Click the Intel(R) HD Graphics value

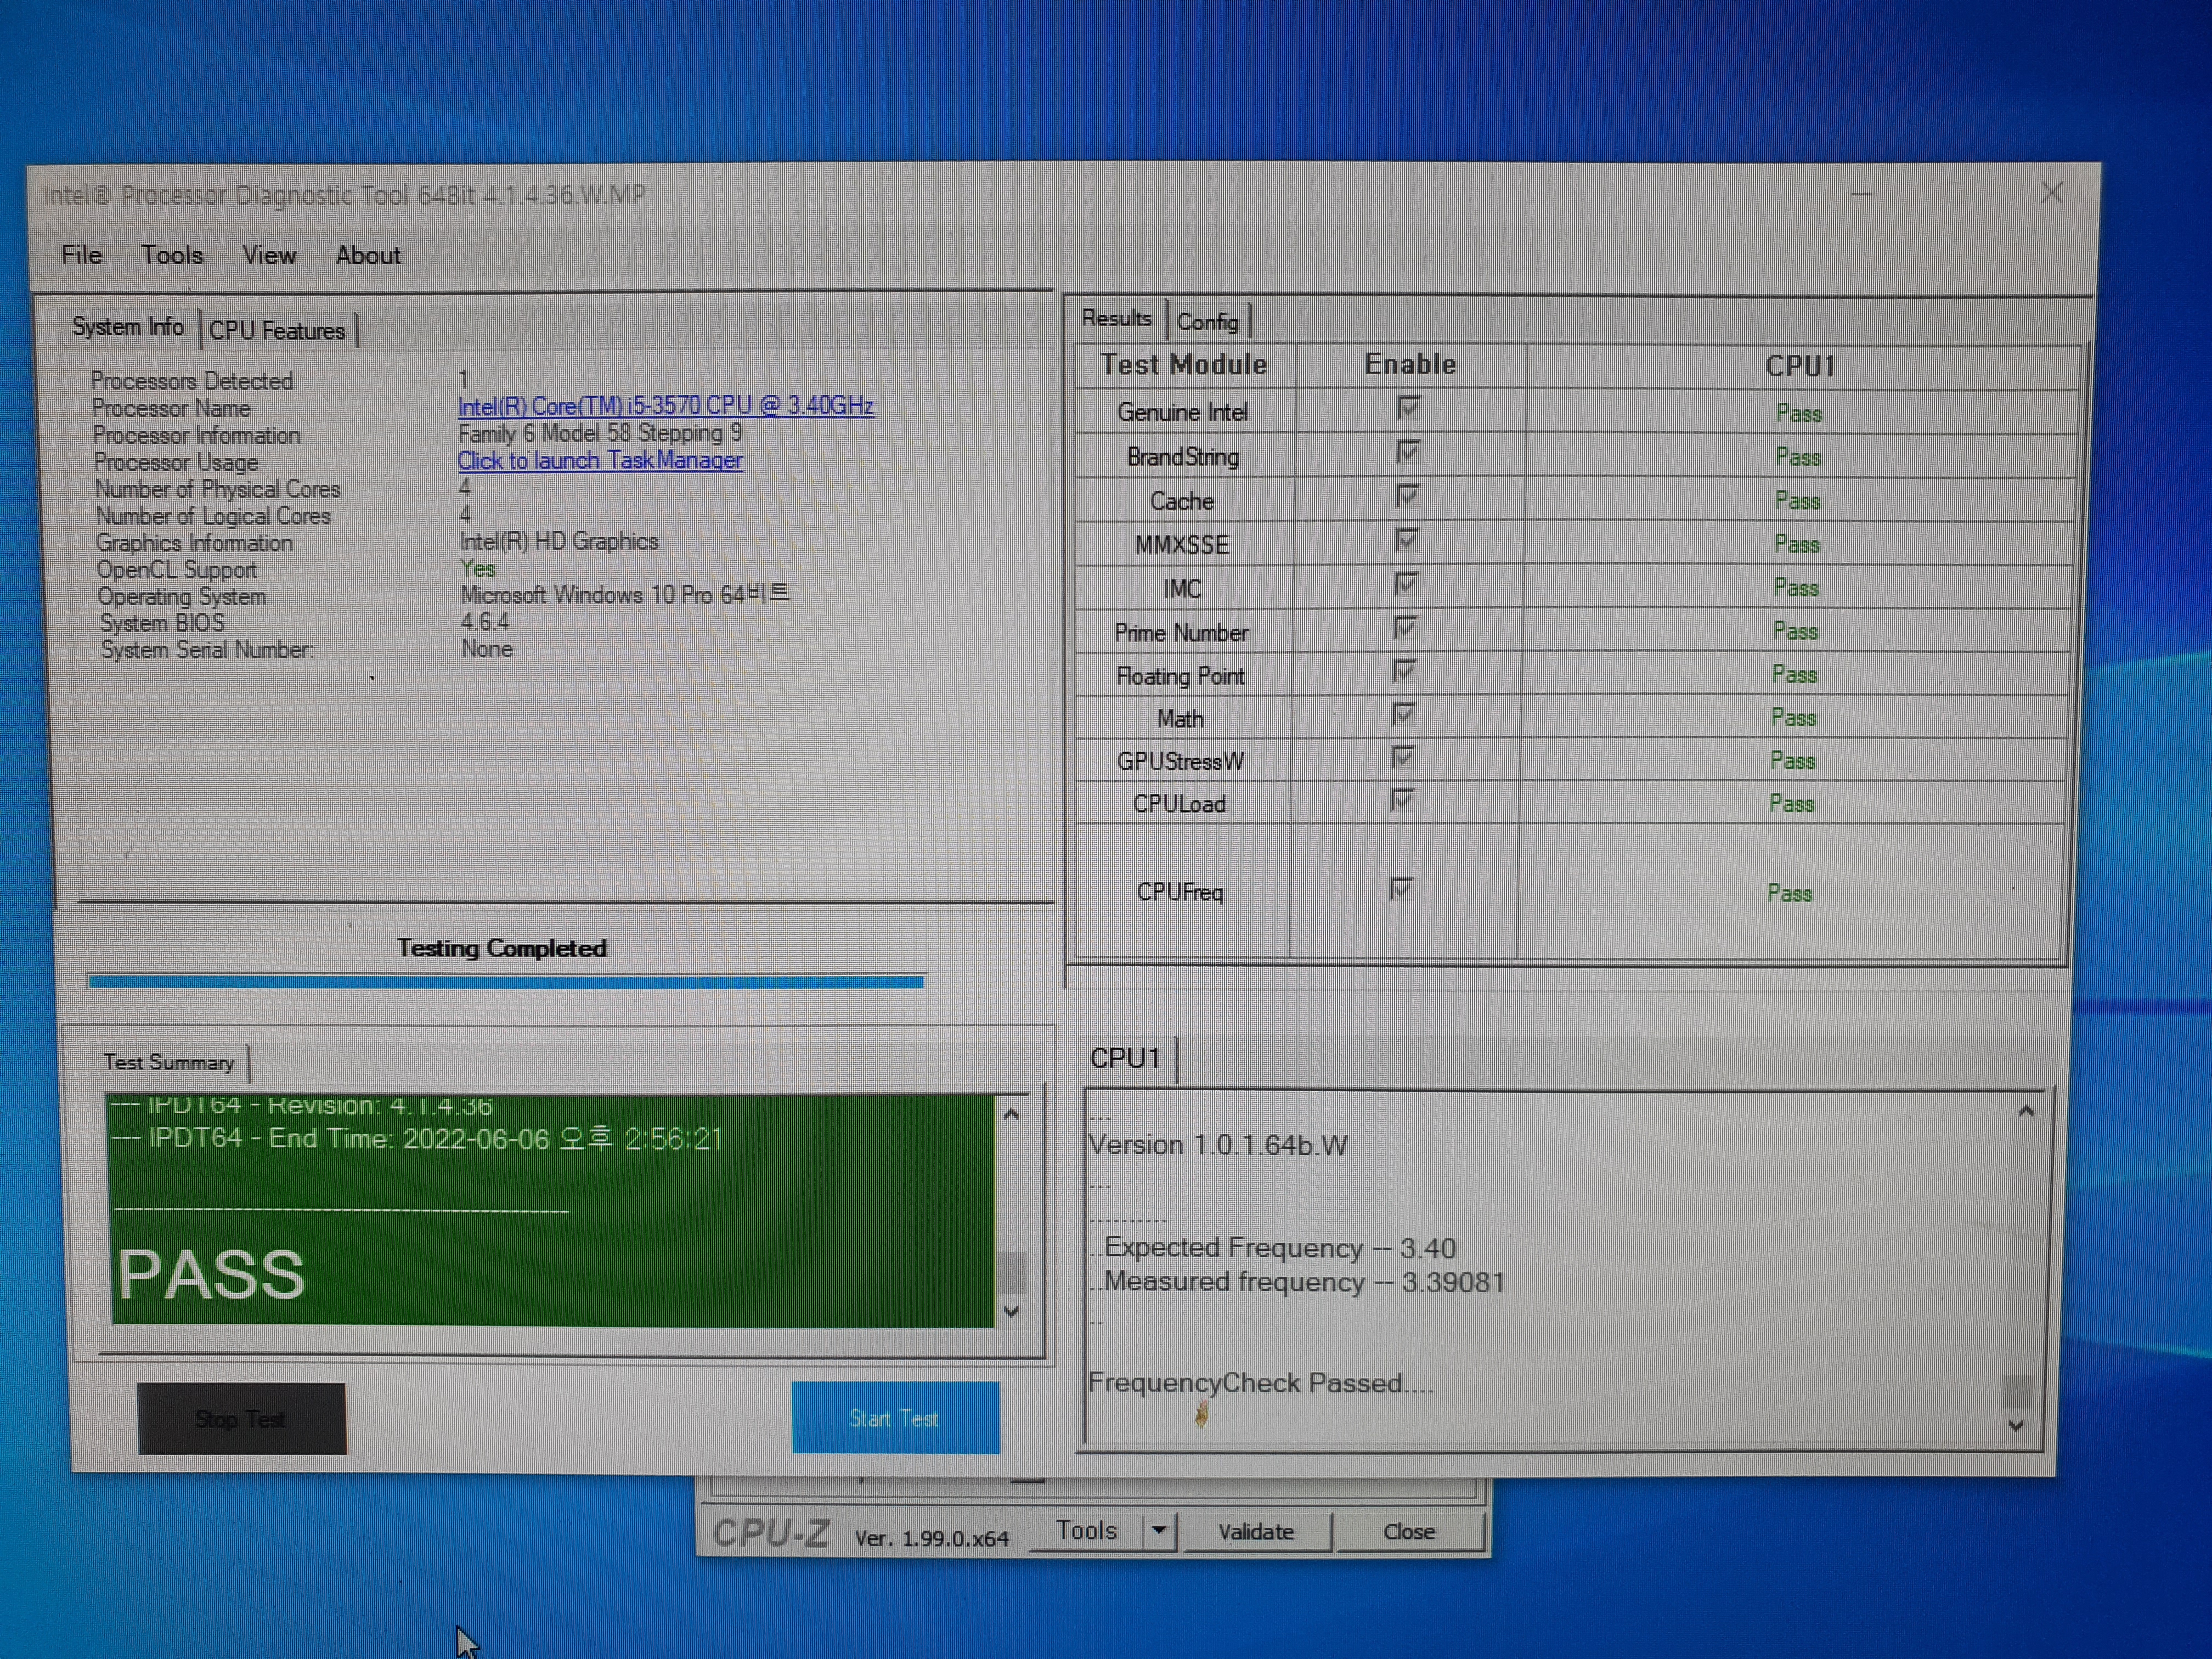point(558,542)
